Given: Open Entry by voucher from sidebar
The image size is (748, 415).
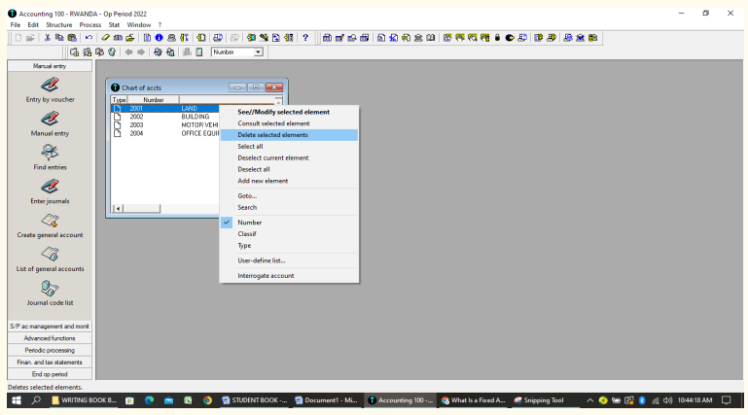Looking at the screenshot, I should (x=50, y=90).
